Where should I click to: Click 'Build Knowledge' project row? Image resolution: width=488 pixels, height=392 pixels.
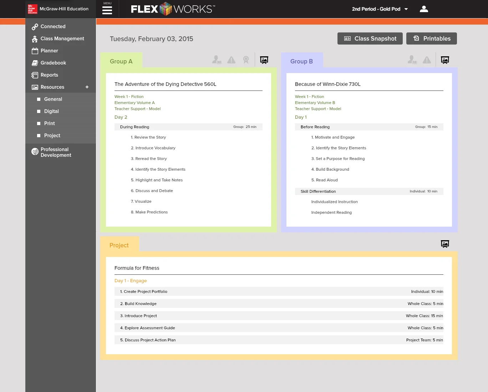[279, 304]
